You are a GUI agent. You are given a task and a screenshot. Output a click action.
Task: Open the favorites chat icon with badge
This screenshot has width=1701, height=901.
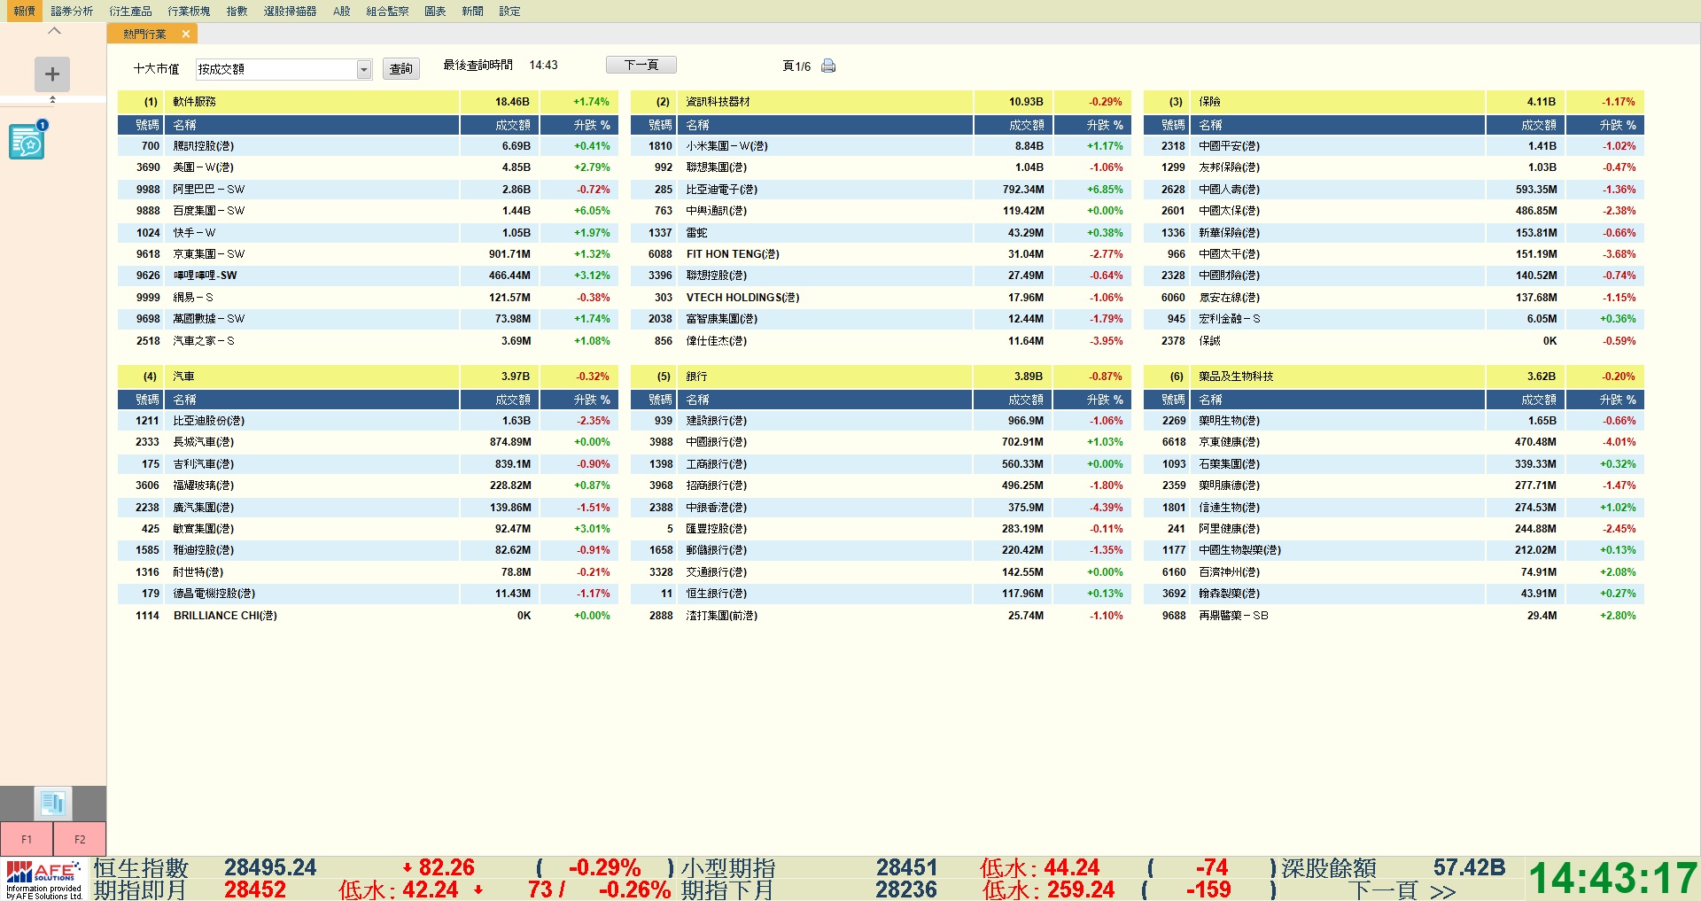27,141
